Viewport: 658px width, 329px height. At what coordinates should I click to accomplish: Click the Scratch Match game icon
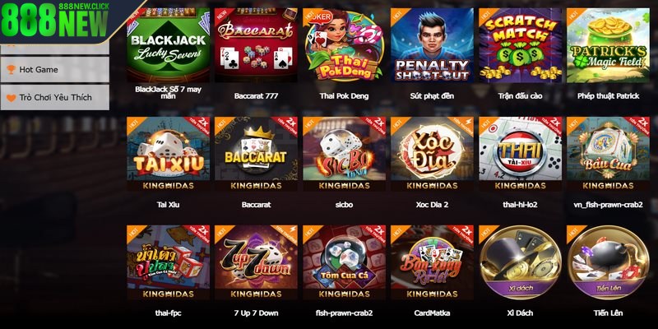[x=521, y=45]
